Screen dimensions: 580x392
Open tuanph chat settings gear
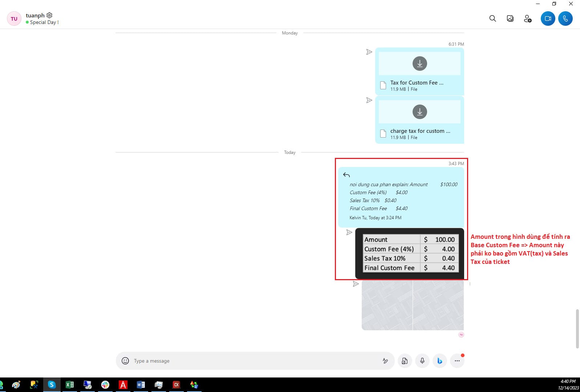pyautogui.click(x=49, y=15)
